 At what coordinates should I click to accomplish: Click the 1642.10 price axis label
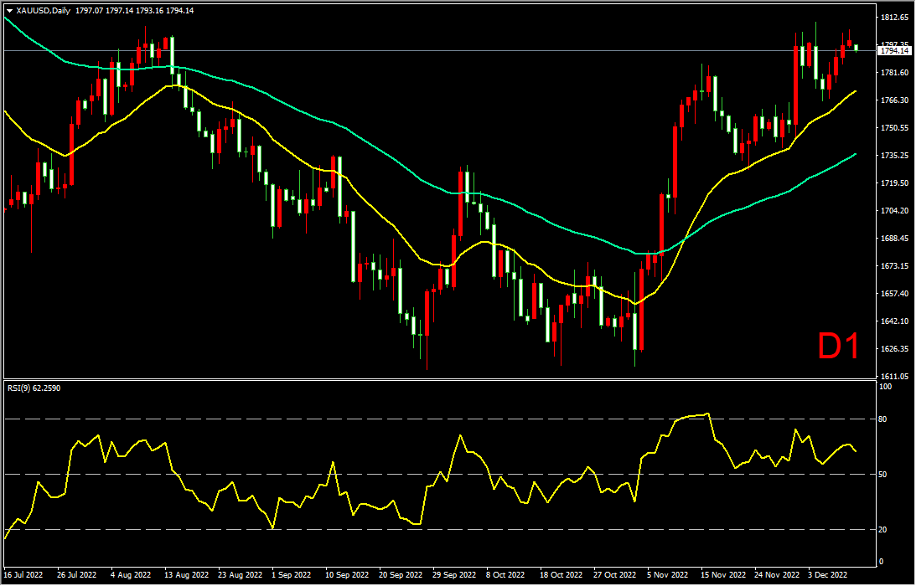894,321
